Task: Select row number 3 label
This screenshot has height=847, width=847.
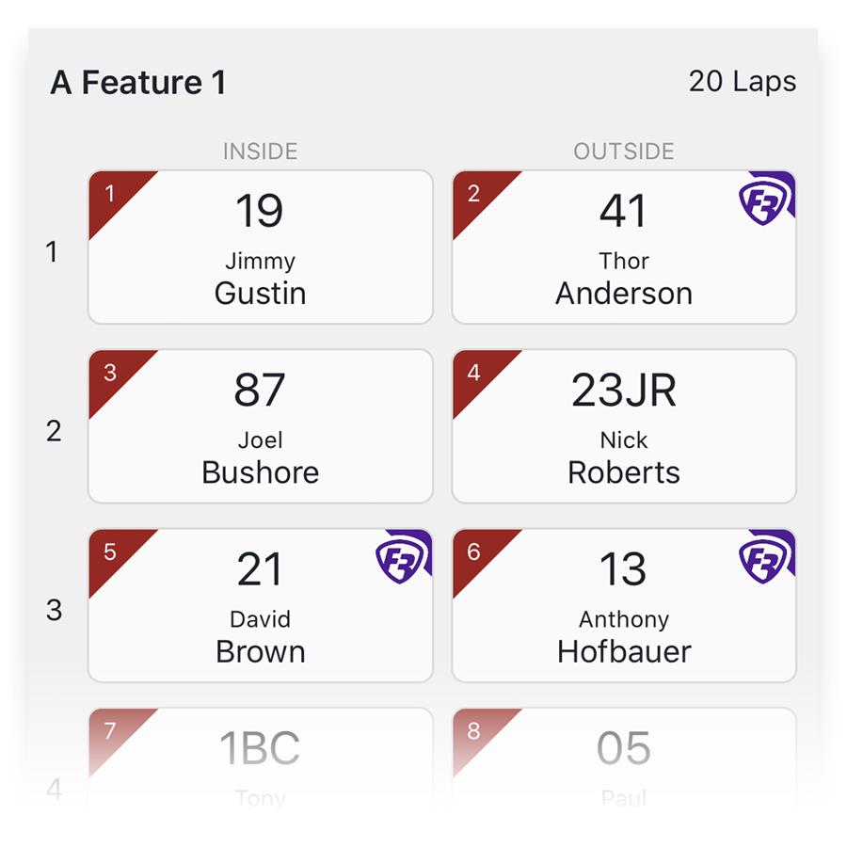Action: 54,611
